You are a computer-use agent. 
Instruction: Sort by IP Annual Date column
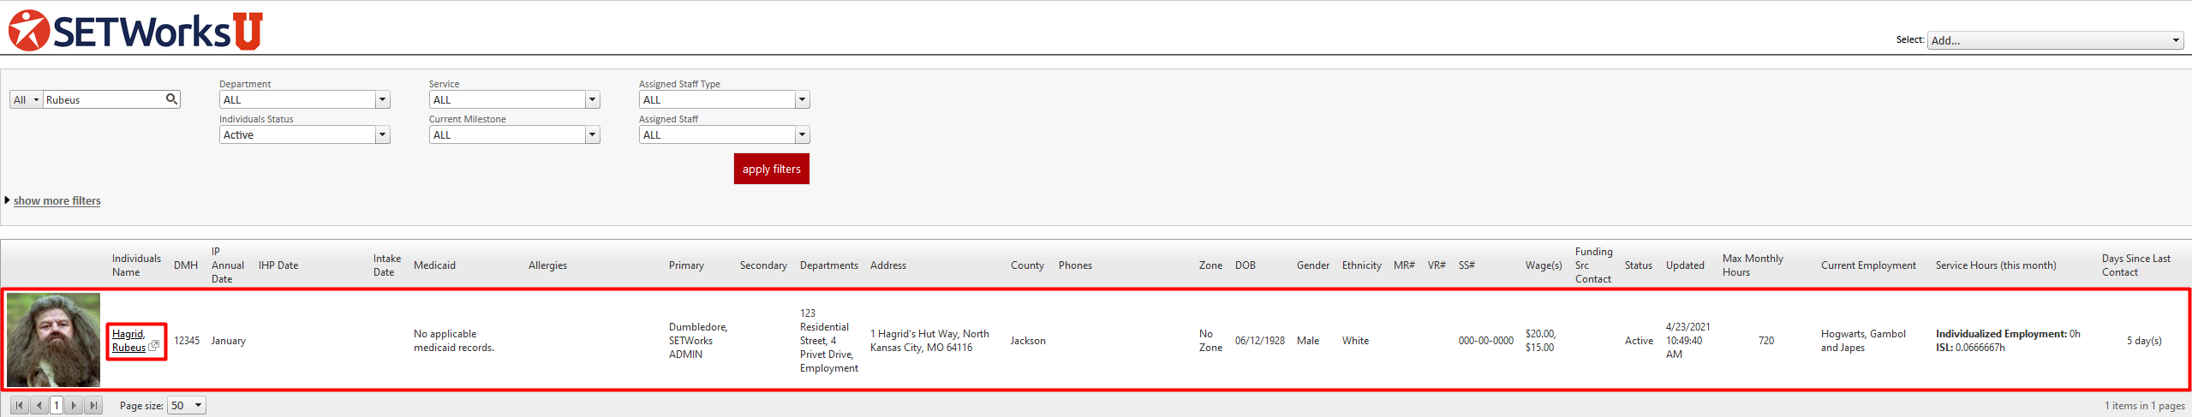click(228, 265)
